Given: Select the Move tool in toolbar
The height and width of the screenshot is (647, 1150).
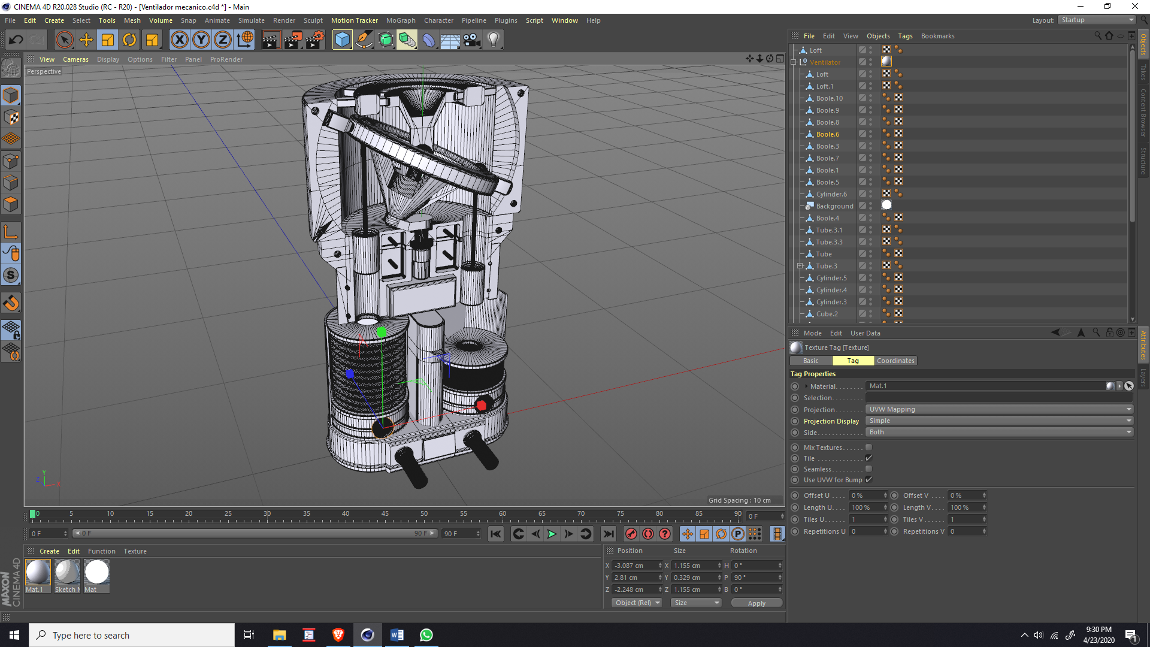Looking at the screenshot, I should pos(86,40).
